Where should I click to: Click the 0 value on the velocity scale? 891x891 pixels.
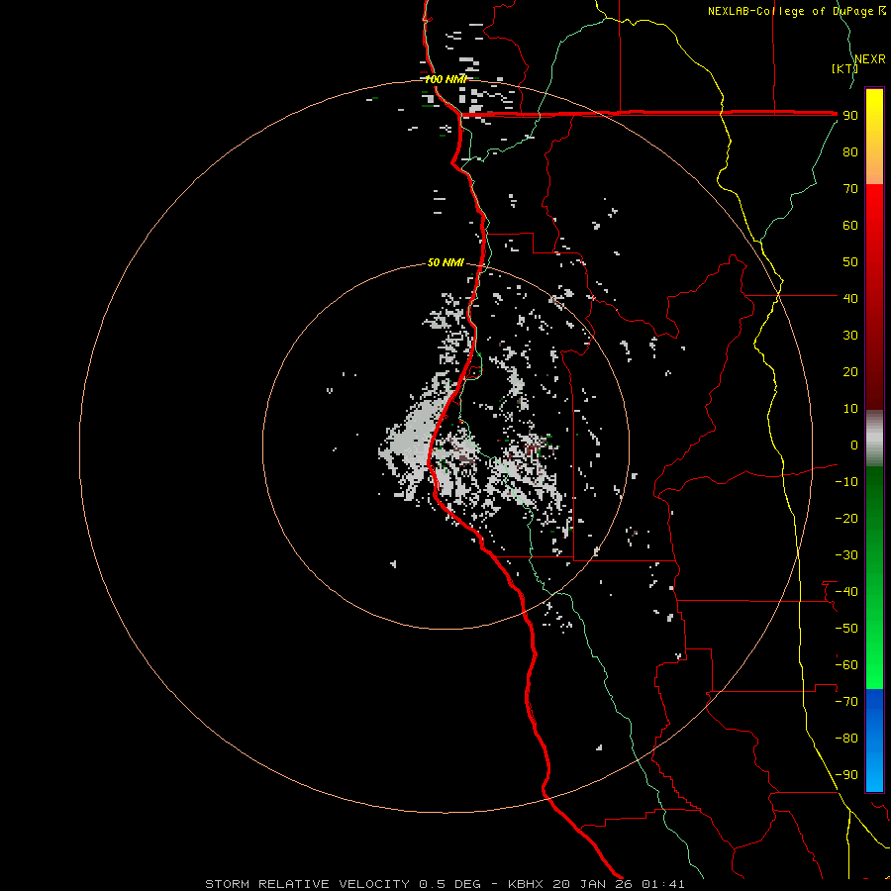click(x=854, y=445)
